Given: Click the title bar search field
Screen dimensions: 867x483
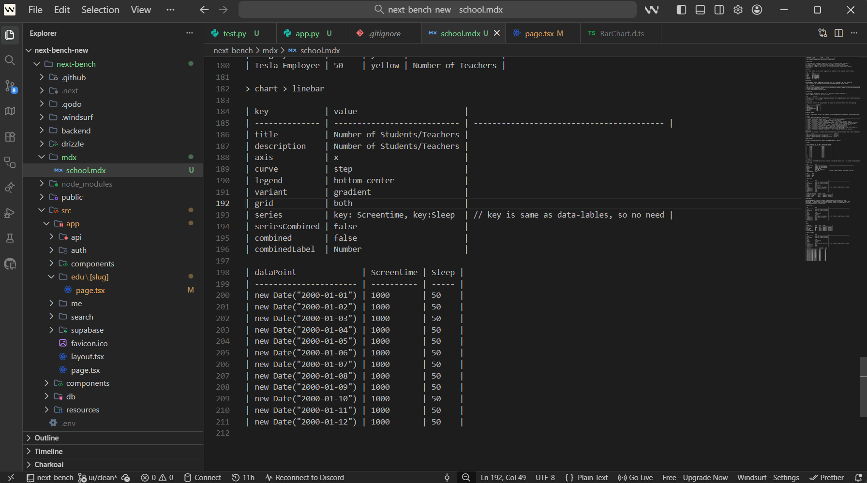Looking at the screenshot, I should point(437,10).
